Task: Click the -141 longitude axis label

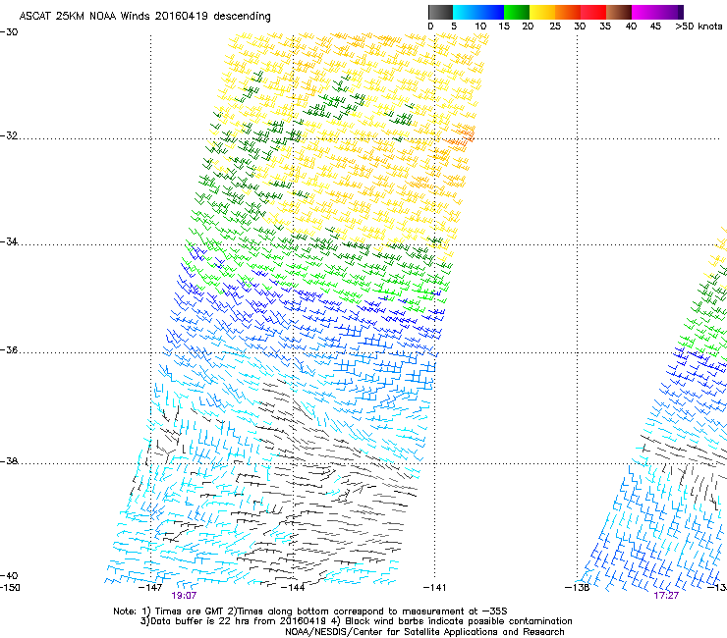Action: coord(434,588)
